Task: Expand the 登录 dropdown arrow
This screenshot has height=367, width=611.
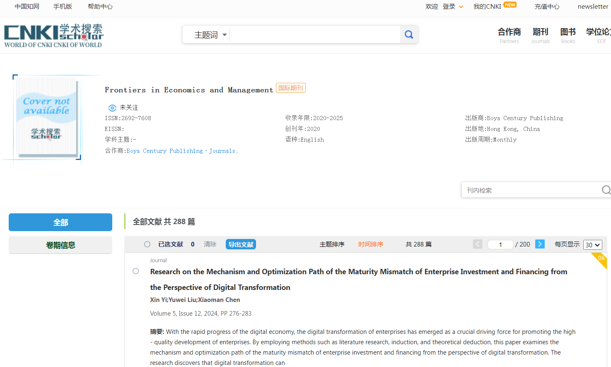Action: coord(461,7)
